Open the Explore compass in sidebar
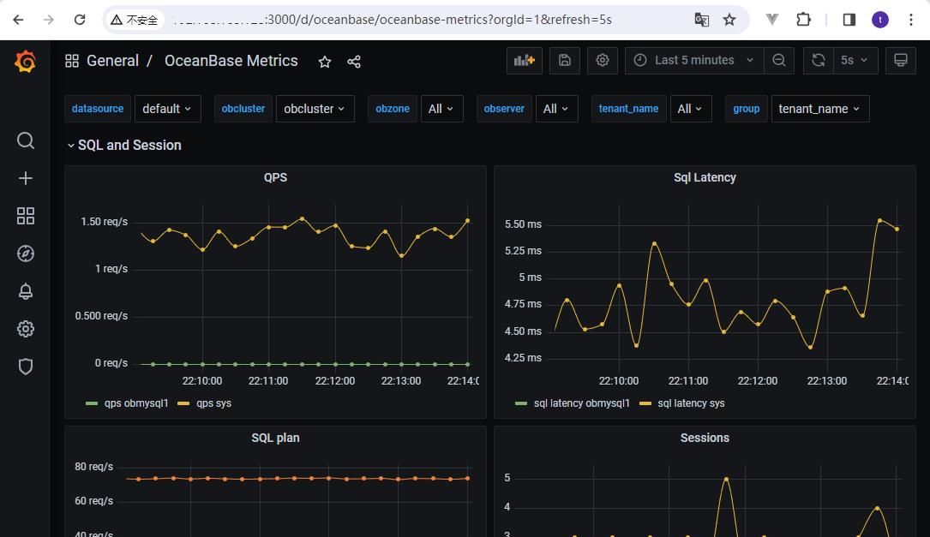930x537 pixels. pos(26,254)
